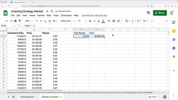Click the Explore button at bottom right
Screen dimensions: 178x100
(165, 97)
